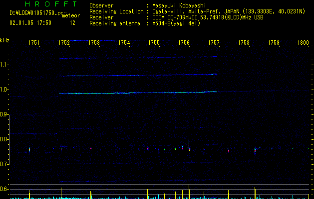The width and height of the screenshot is (314, 199).
Task: Click ICOM IC-706mkII receiver description
Action: (x=208, y=17)
